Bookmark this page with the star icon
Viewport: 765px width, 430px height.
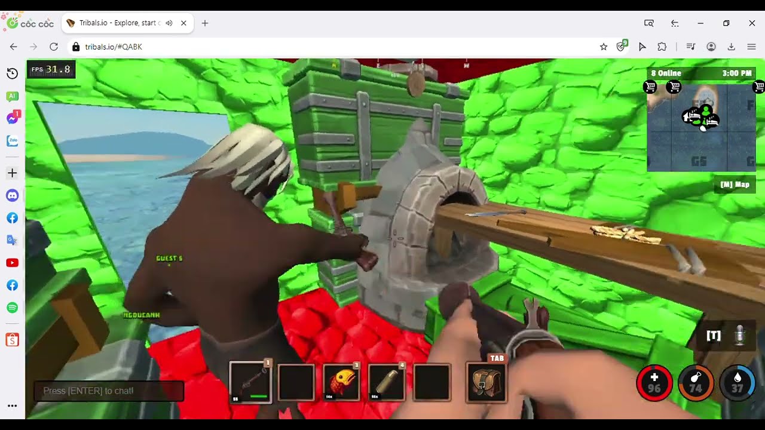(604, 47)
